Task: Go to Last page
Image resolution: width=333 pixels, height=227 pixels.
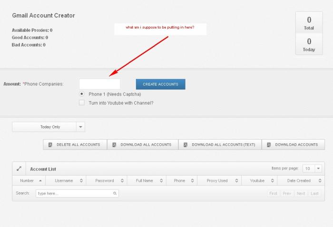Action: (314, 193)
